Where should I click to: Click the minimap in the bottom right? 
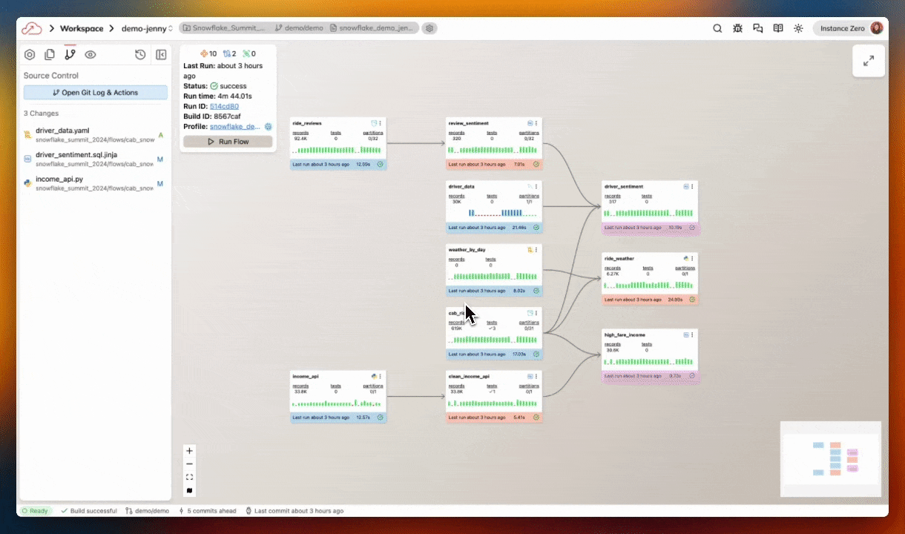[x=830, y=459]
